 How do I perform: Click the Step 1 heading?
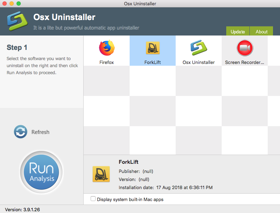[17, 47]
